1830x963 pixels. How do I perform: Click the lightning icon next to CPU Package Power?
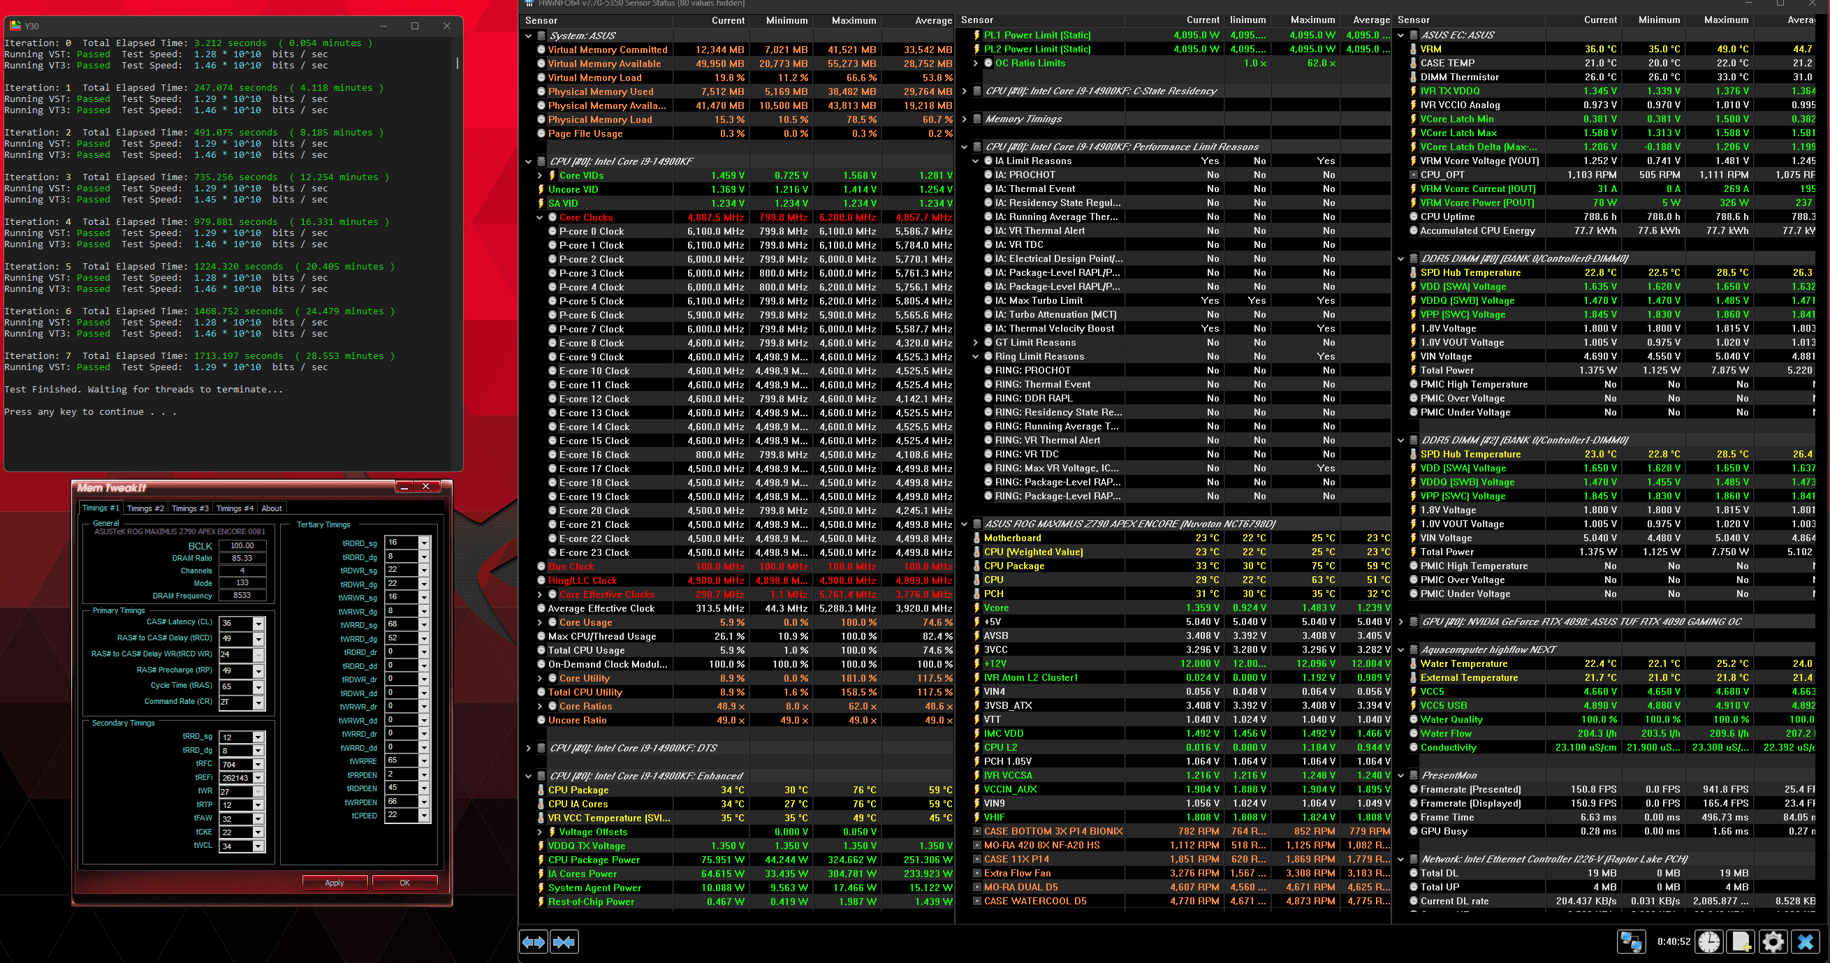(541, 860)
